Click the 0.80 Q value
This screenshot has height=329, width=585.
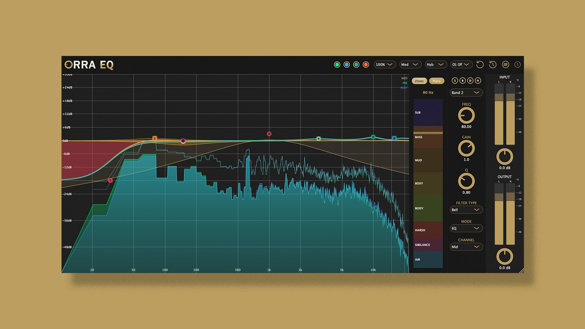pos(467,192)
